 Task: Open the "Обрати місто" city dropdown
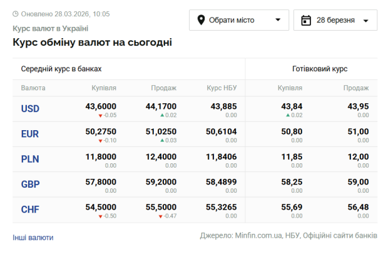click(x=239, y=20)
